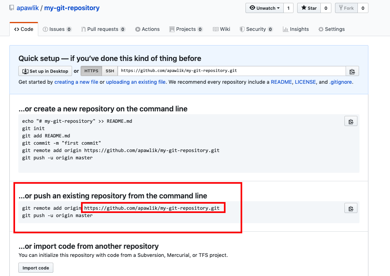Open the fork count next to Fork

click(363, 8)
